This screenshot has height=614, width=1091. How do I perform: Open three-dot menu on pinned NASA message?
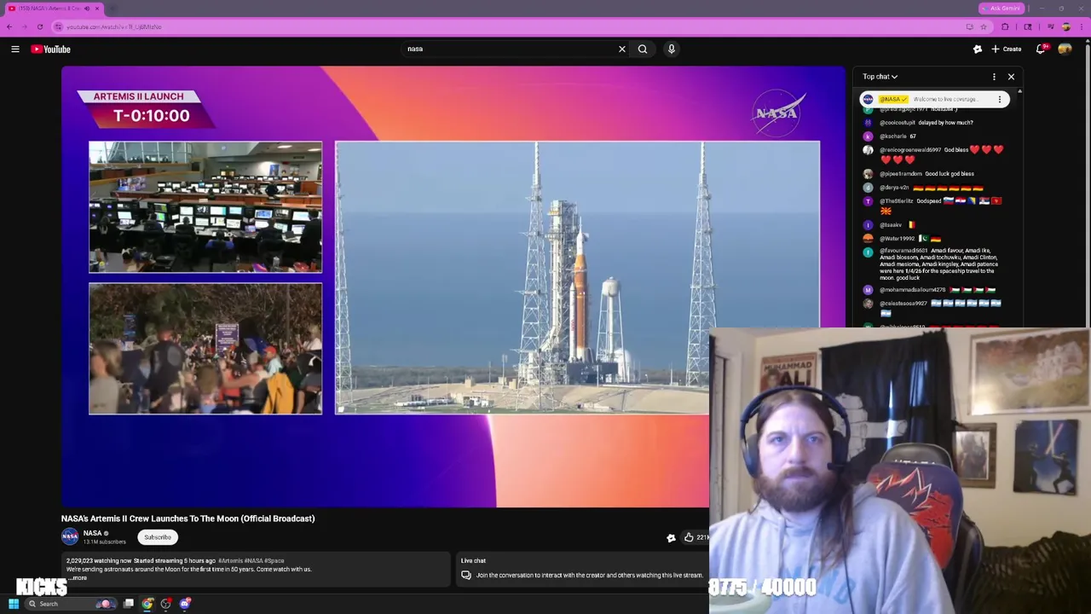coord(1000,99)
